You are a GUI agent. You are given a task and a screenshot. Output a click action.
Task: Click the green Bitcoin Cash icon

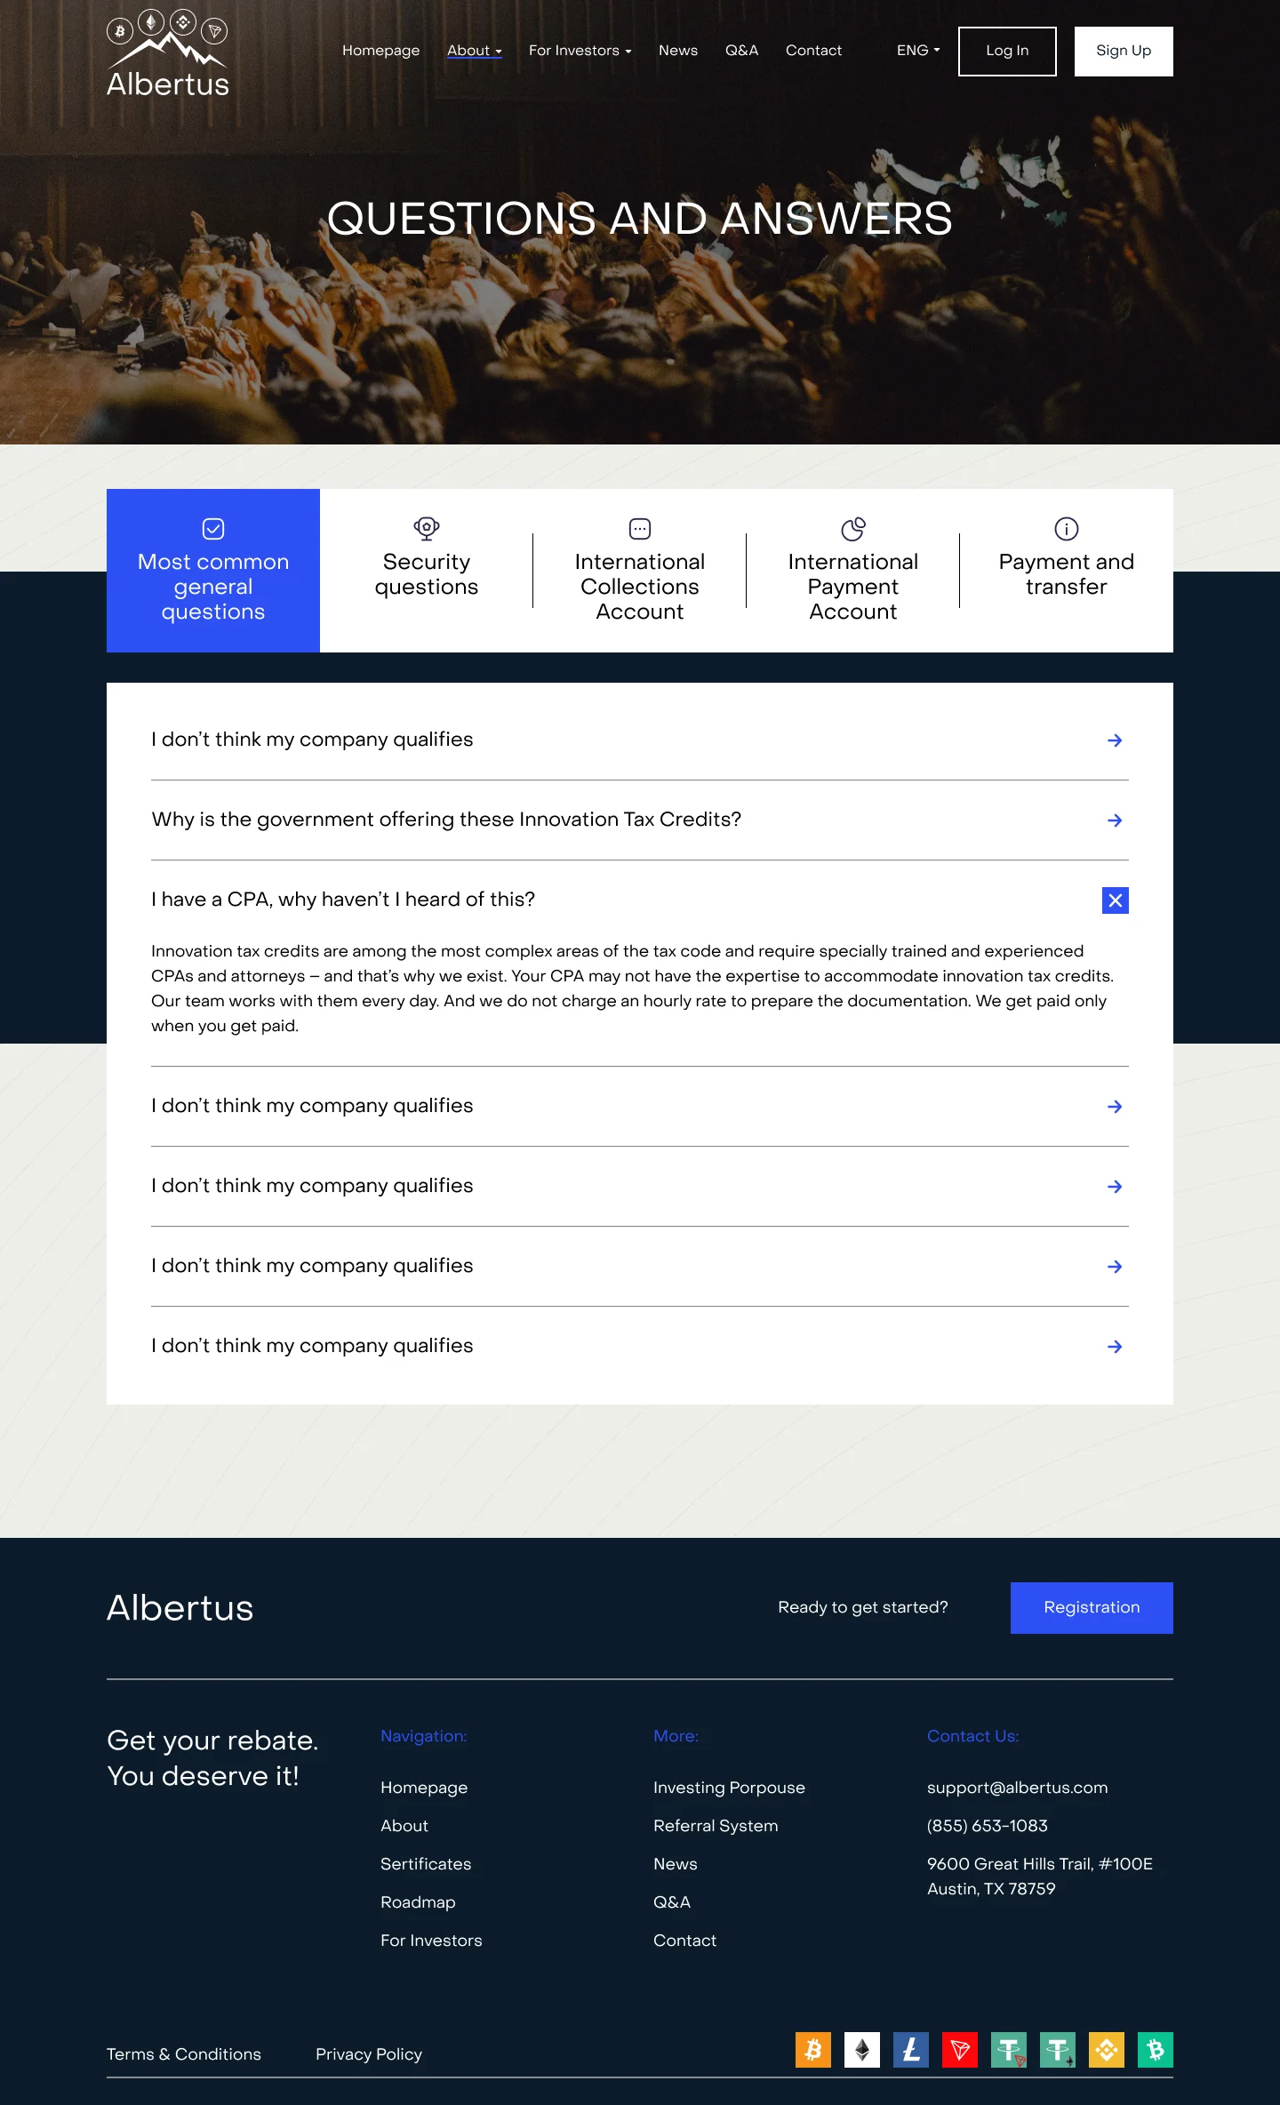click(x=1155, y=2050)
